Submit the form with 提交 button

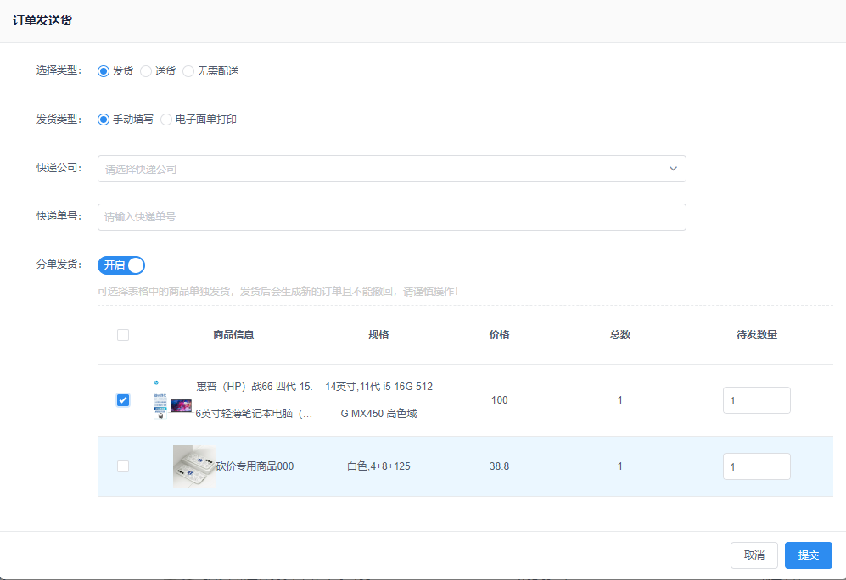[808, 555]
